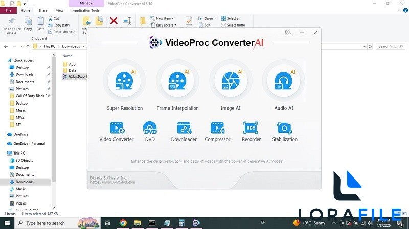The height and width of the screenshot is (229, 409).
Task: Click the Task View taskbar icon
Action: coord(107,223)
